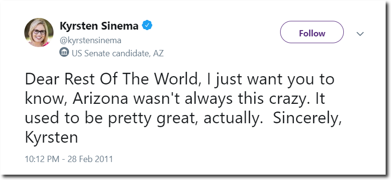Open the tweet options chevron menu
Screen dimensions: 391x180
pyautogui.click(x=360, y=33)
